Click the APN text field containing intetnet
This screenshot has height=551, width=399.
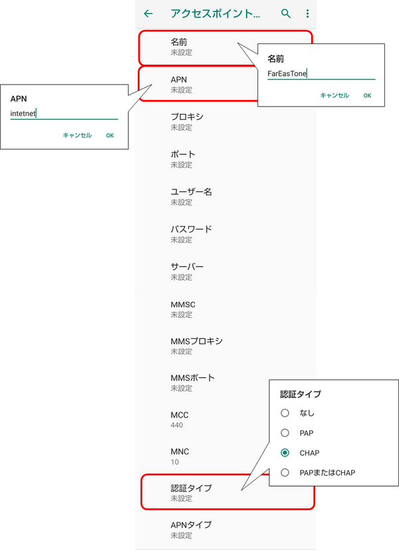pyautogui.click(x=64, y=114)
